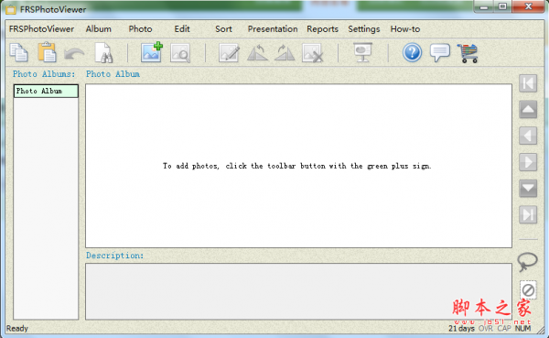Screen dimensions: 549x338
Task: Click the 'Photo Albums:' heading label
Action: 44,74
